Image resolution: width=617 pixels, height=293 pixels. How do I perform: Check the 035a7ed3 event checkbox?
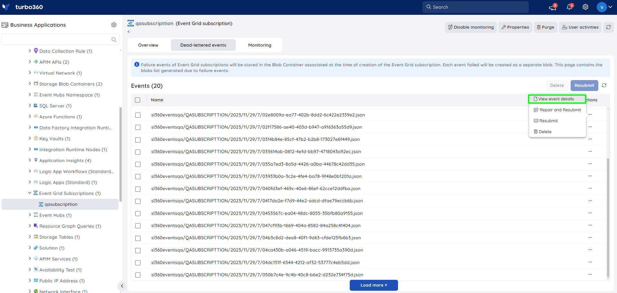(x=138, y=164)
